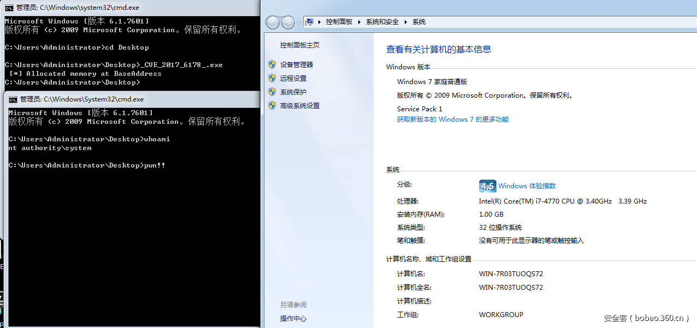Click the back navigation arrow icon

(x=273, y=22)
